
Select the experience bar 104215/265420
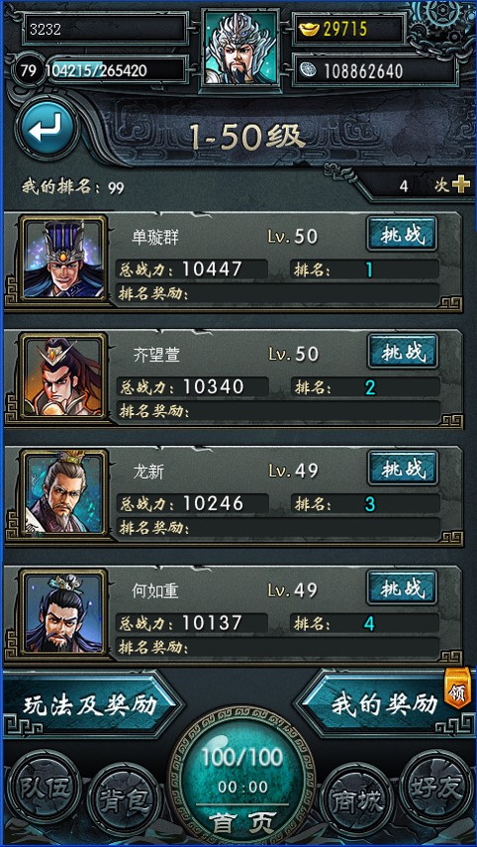click(x=112, y=70)
